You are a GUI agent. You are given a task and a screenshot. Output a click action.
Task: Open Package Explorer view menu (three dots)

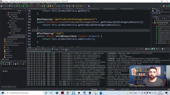point(25,11)
